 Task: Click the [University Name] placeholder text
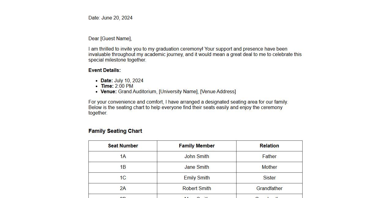178,92
